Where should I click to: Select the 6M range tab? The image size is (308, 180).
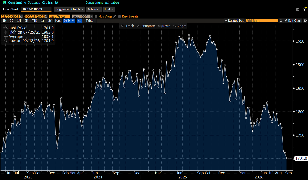point(26,20)
